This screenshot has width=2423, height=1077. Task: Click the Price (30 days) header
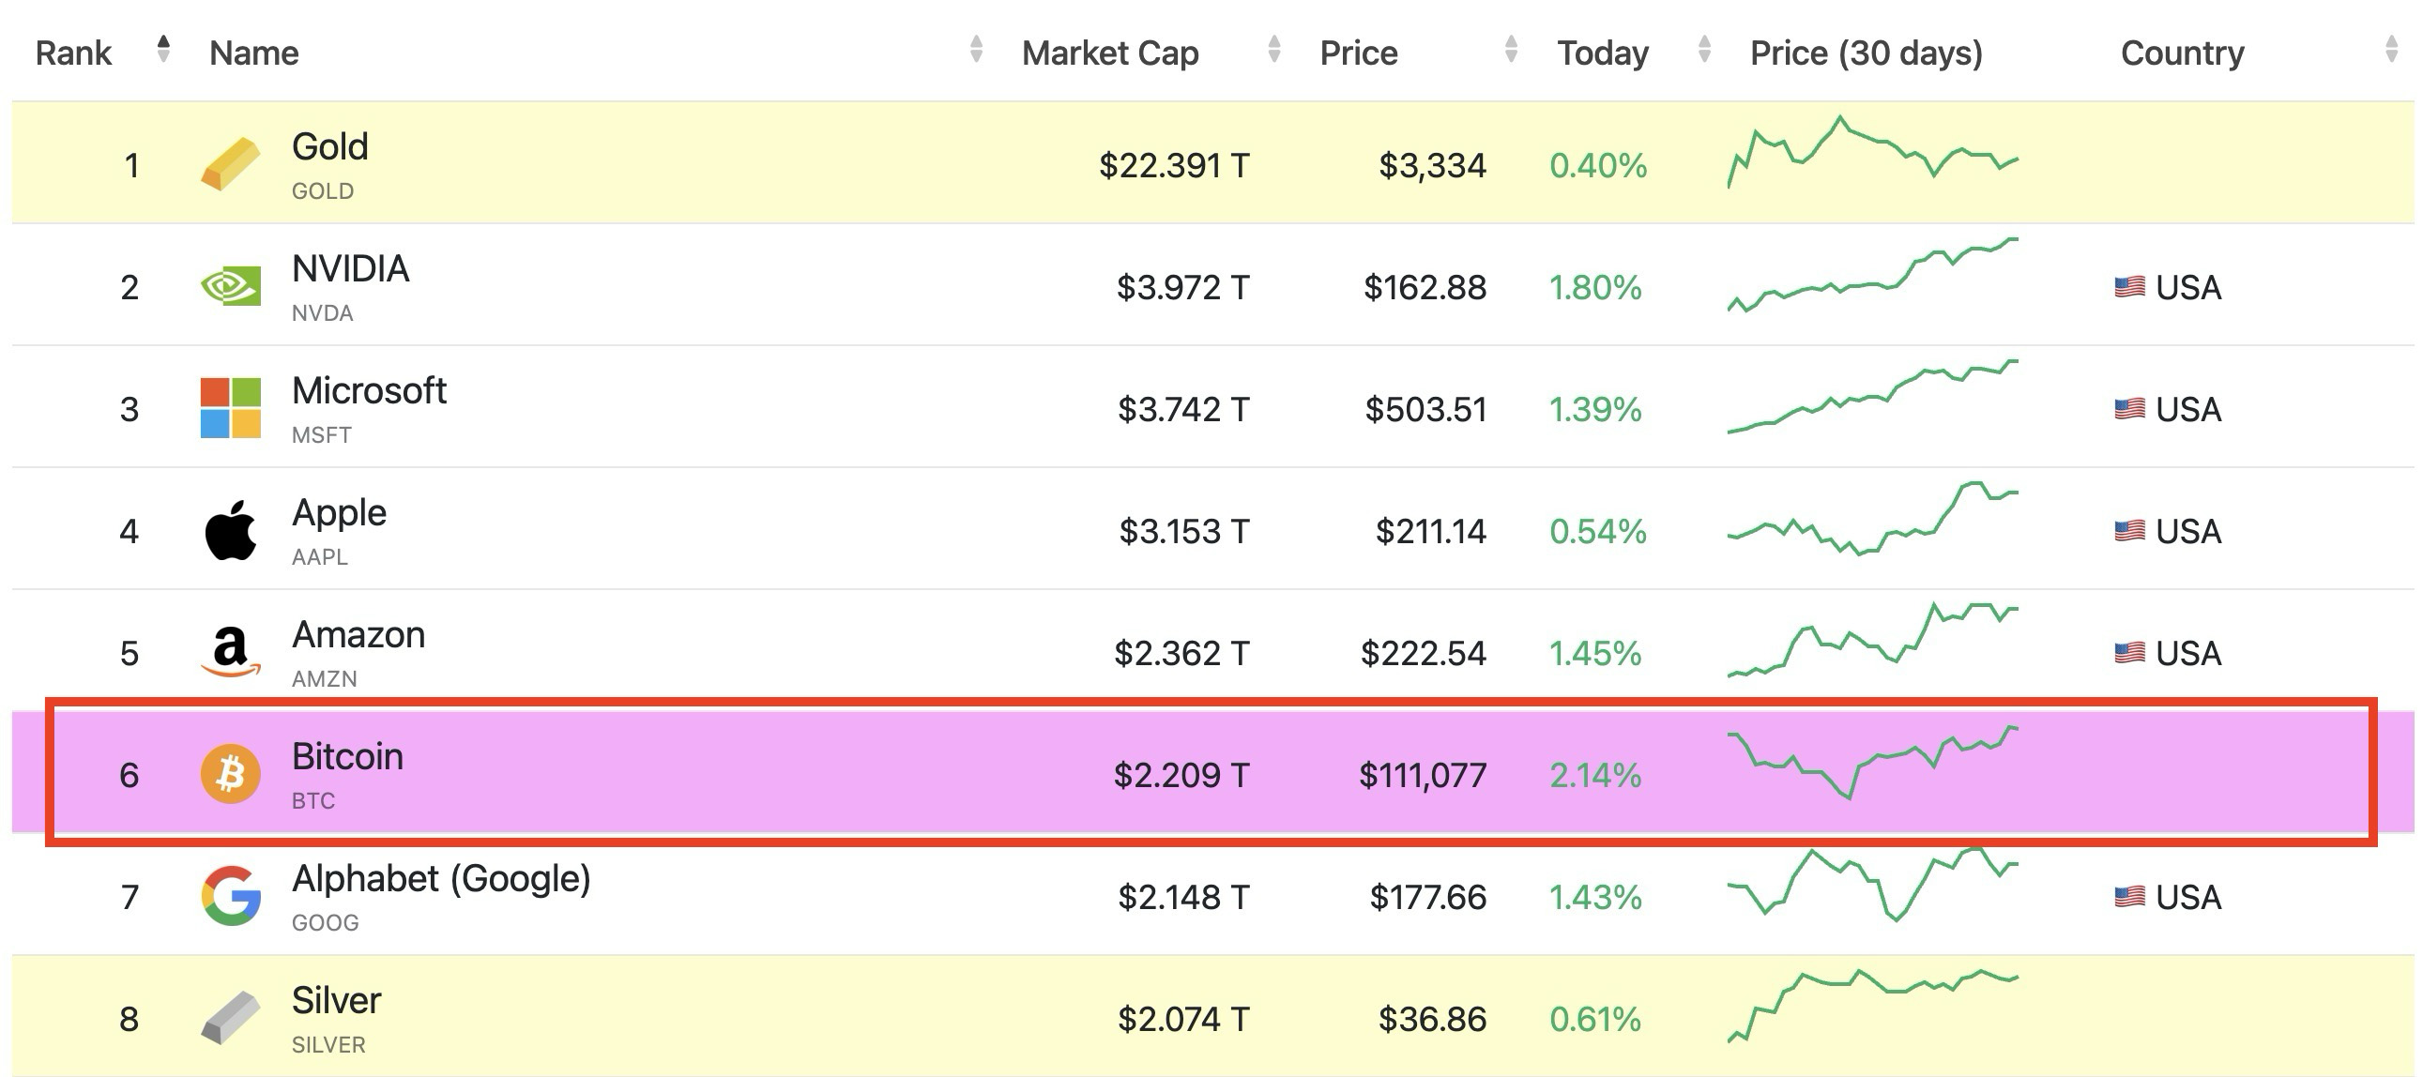[1866, 53]
